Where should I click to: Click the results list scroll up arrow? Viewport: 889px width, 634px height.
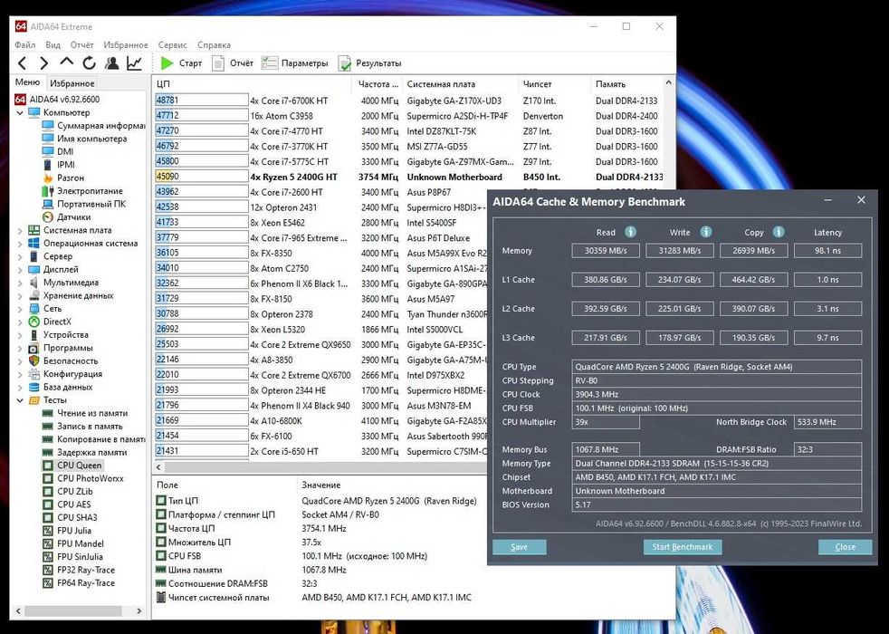(x=669, y=82)
